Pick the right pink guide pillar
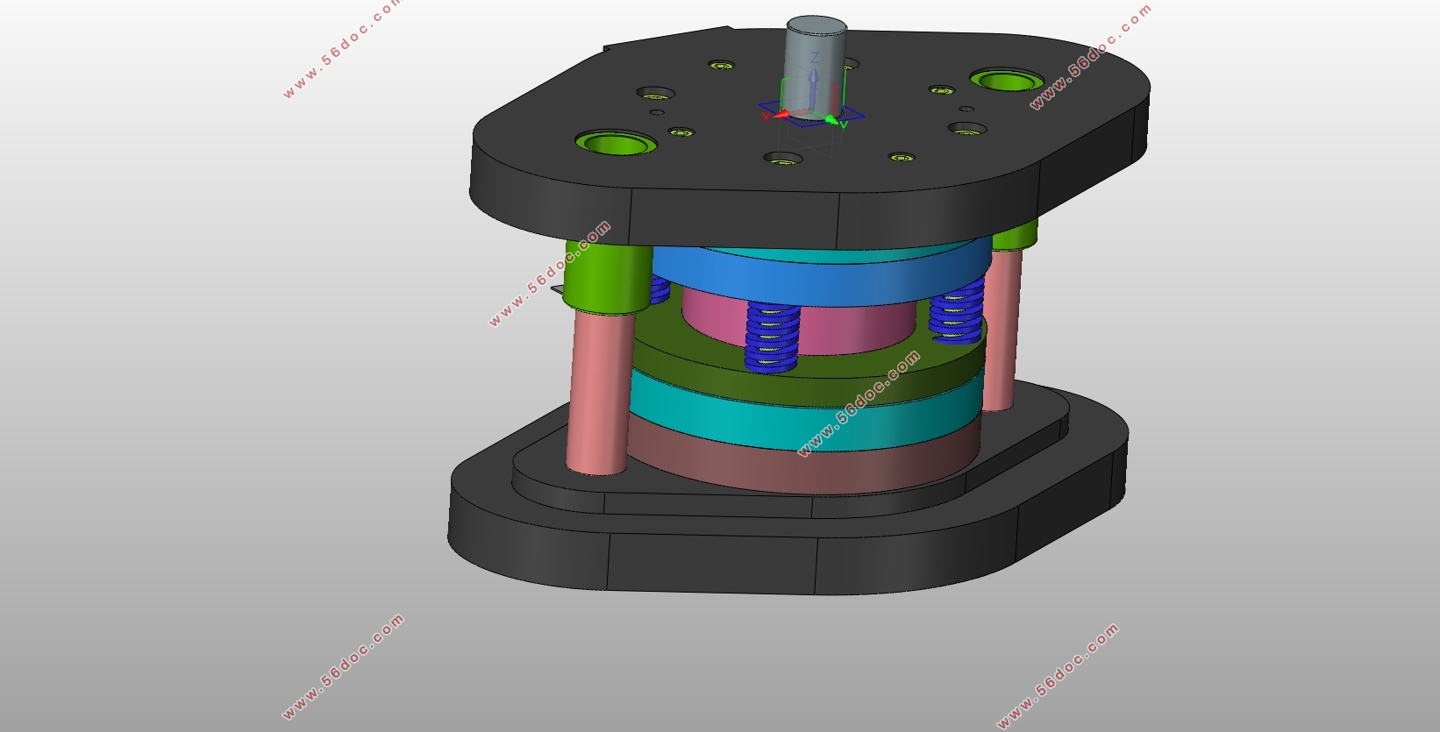Image resolution: width=1440 pixels, height=732 pixels. (x=1002, y=333)
